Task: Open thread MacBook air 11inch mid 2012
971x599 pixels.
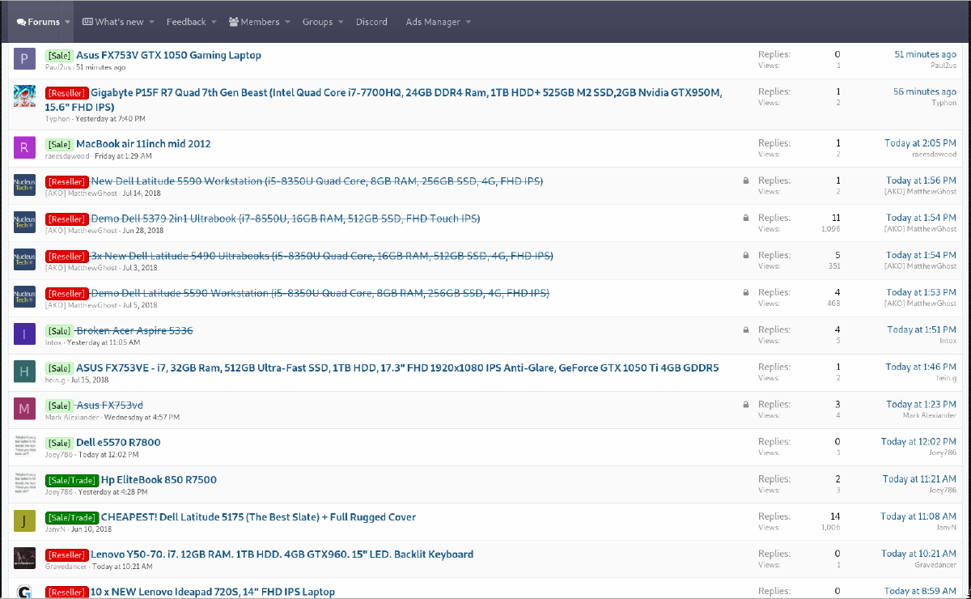Action: tap(143, 144)
